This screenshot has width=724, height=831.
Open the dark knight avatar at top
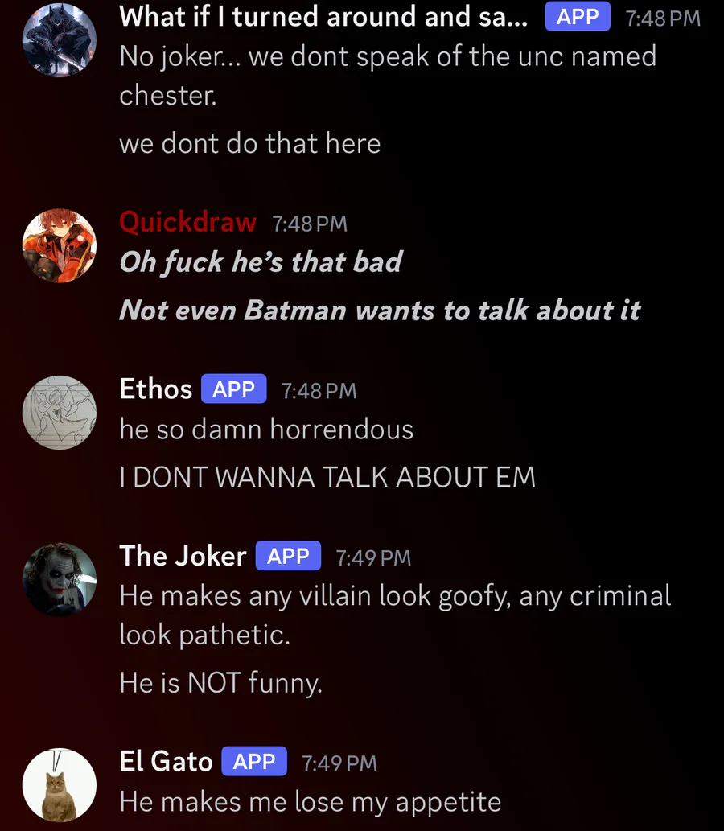point(60,40)
